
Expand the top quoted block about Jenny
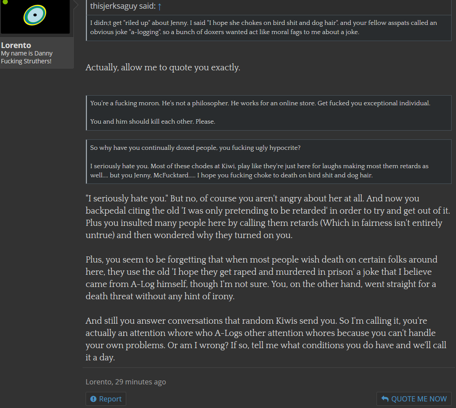pyautogui.click(x=269, y=28)
